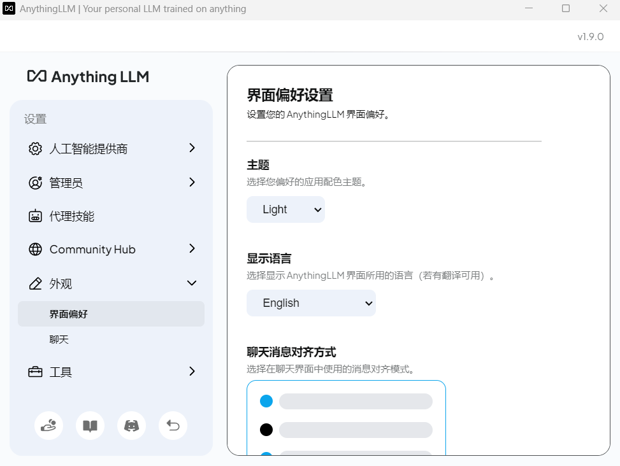Viewport: 620px width, 466px height.
Task: Open the theme dropdown showing Light
Action: tap(285, 209)
